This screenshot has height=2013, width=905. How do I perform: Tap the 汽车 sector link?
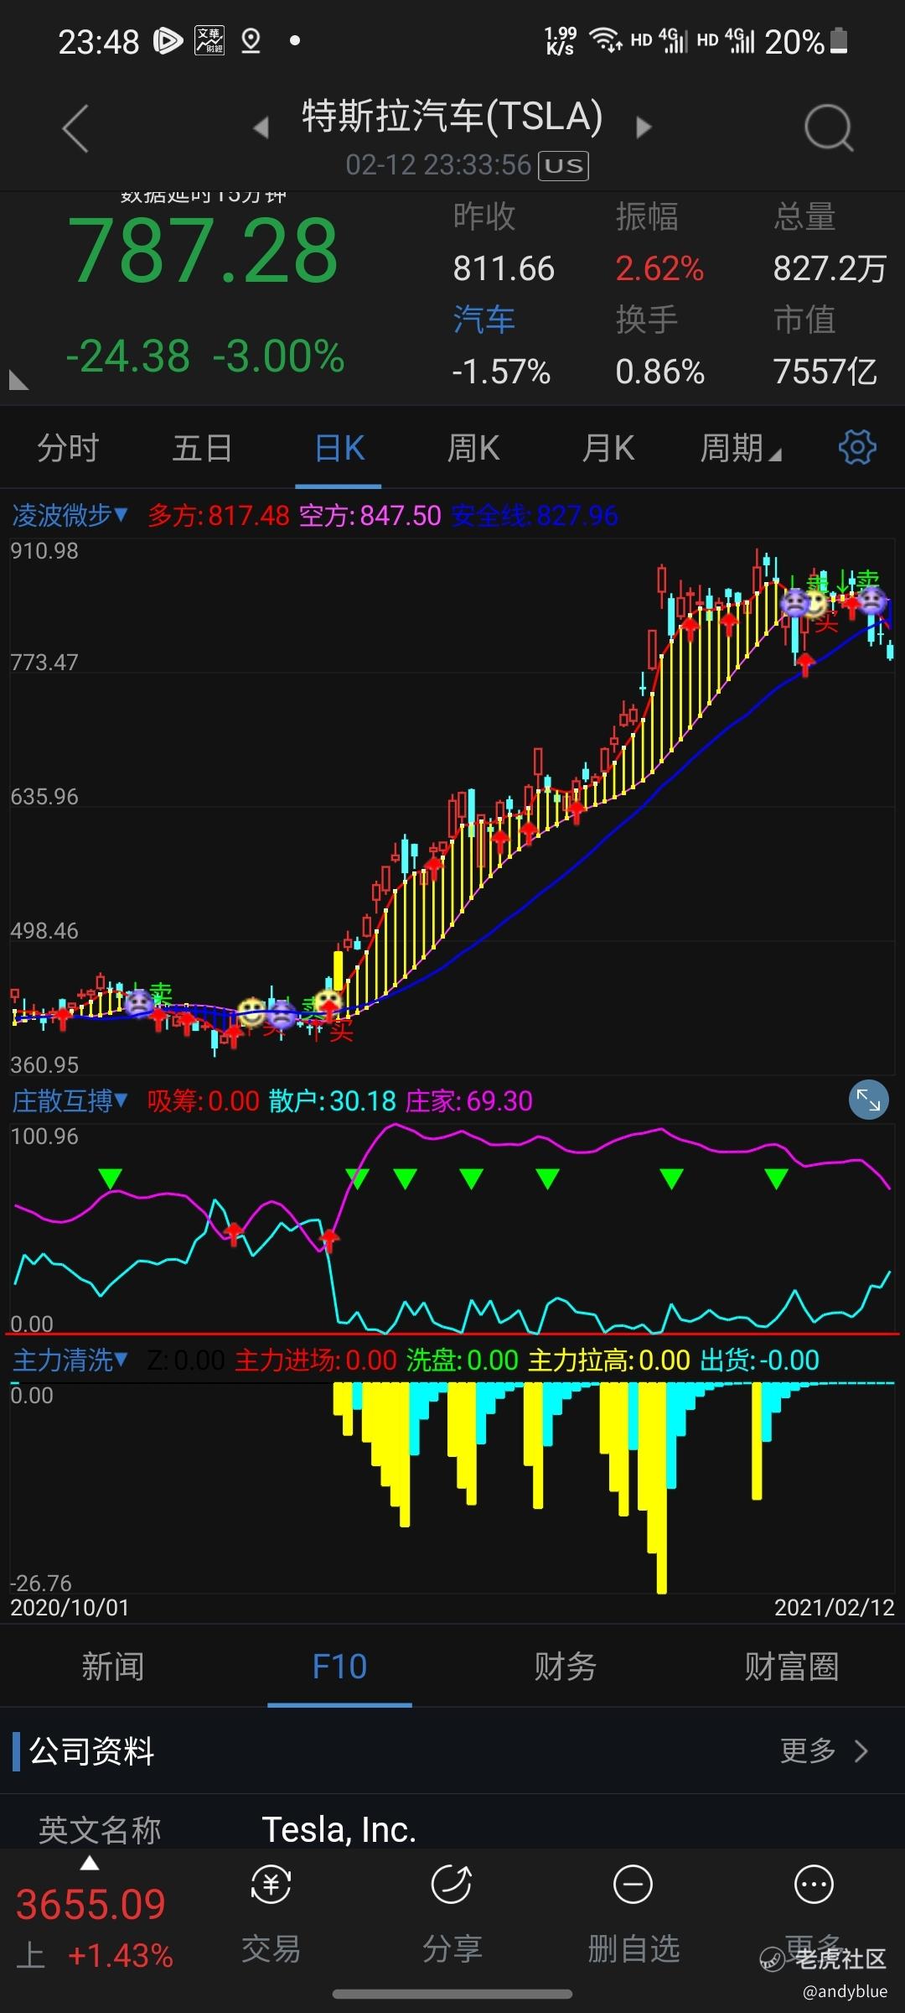[484, 320]
